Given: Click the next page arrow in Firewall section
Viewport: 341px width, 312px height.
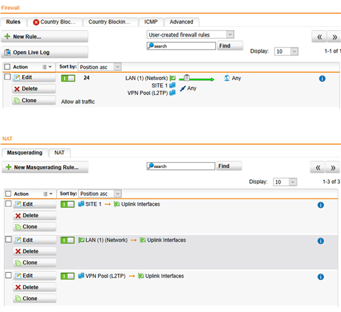Looking at the screenshot, I should pyautogui.click(x=334, y=37).
